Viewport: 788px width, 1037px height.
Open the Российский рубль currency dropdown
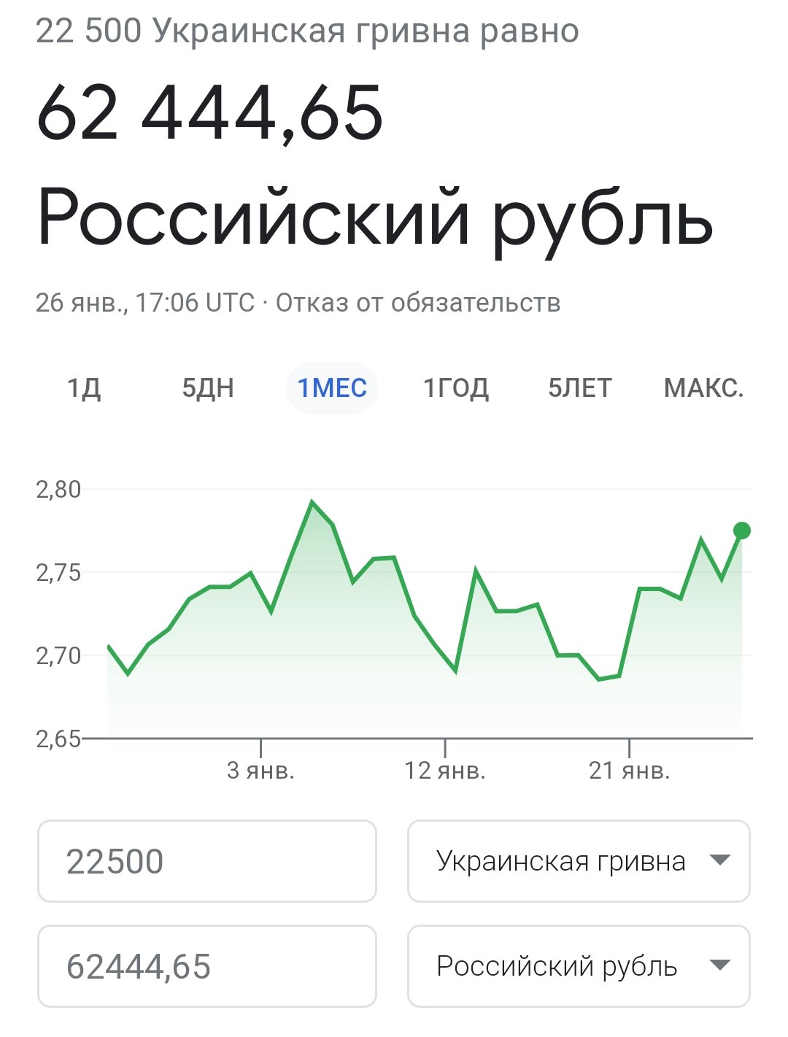point(579,966)
